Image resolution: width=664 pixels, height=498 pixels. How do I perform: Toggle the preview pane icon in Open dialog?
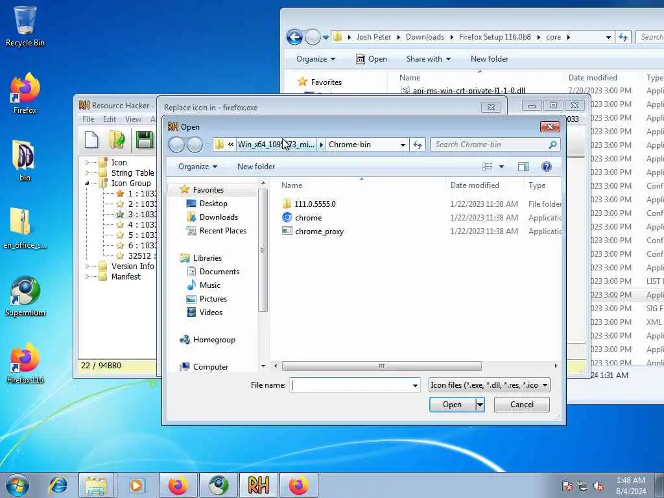click(x=523, y=167)
